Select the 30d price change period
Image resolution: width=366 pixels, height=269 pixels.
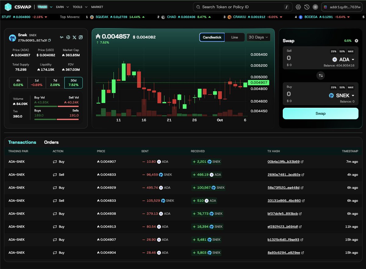[x=74, y=83]
